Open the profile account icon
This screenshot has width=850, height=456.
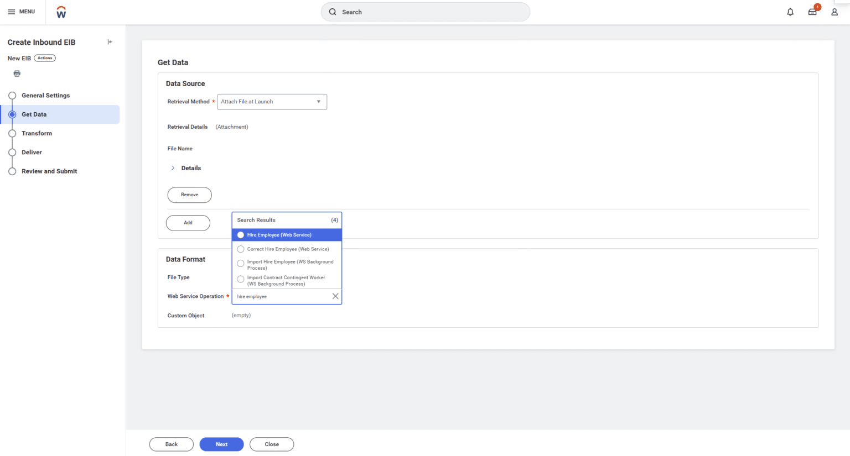pyautogui.click(x=835, y=11)
